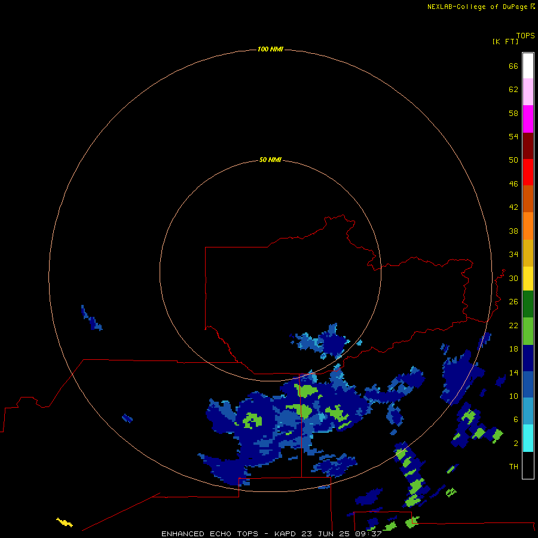
Task: Click the cyan legend swatch at 2
Action: coord(528,438)
